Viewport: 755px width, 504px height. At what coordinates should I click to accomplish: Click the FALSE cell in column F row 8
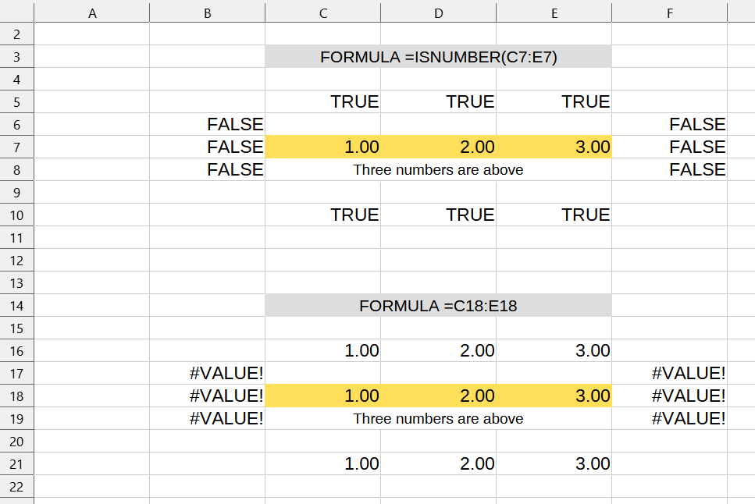click(x=699, y=169)
